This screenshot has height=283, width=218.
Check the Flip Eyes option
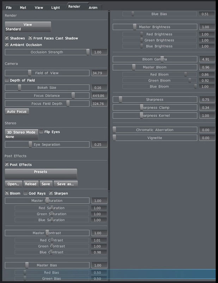(42, 132)
